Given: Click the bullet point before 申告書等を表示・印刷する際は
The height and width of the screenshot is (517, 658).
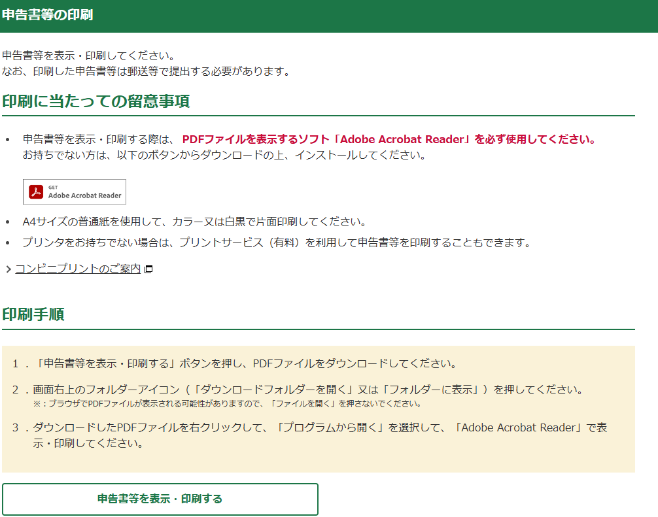Looking at the screenshot, I should (8, 140).
